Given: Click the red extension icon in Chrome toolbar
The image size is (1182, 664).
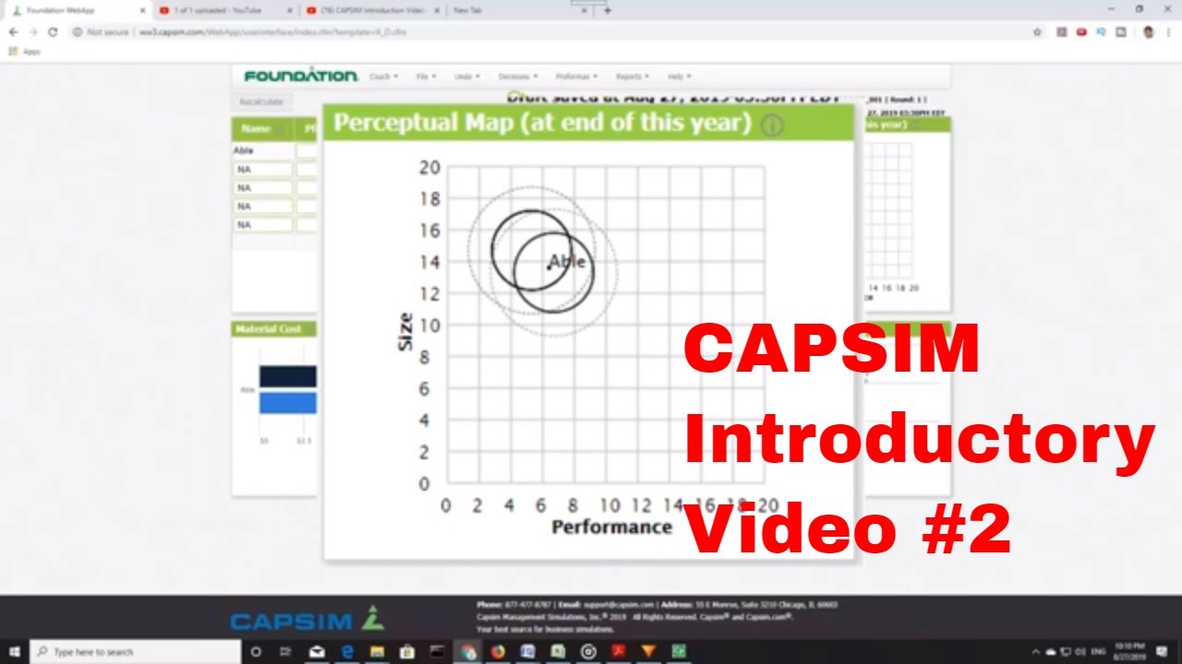Looking at the screenshot, I should (1081, 31).
